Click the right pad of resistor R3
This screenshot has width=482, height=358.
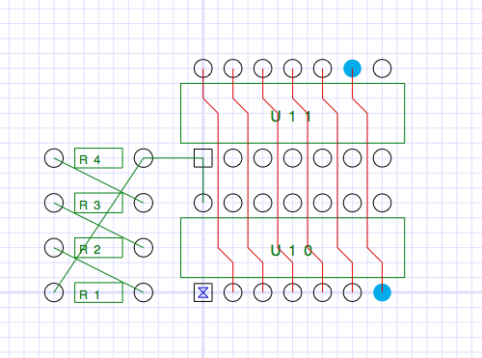(x=144, y=203)
